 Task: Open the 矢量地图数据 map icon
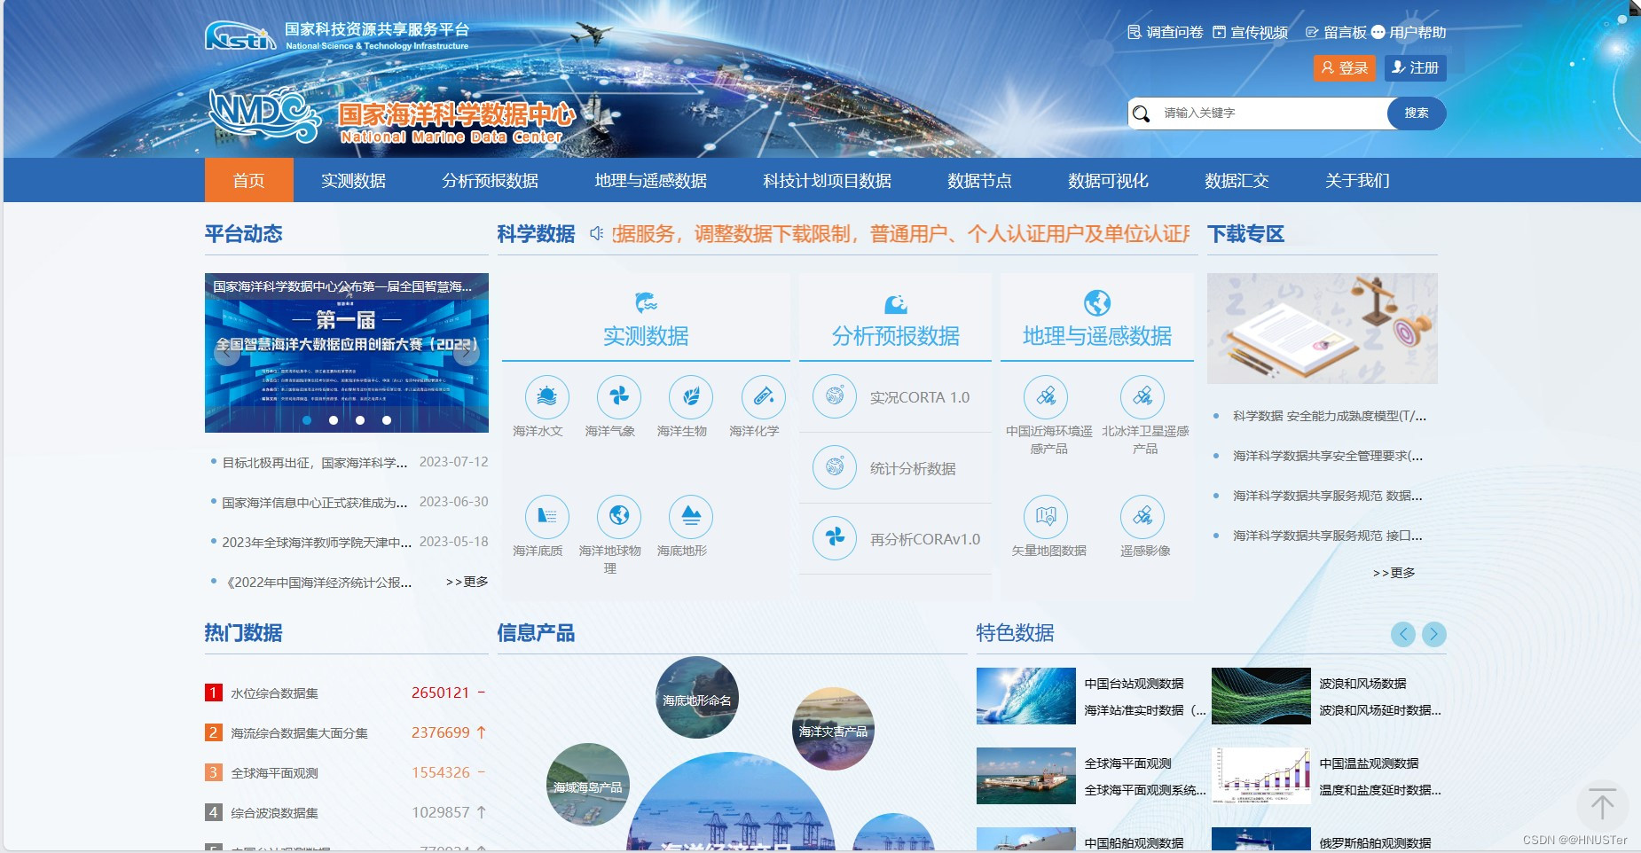coord(1046,516)
